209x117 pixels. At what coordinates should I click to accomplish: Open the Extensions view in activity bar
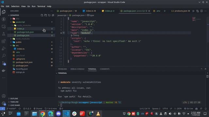(x=4, y=41)
